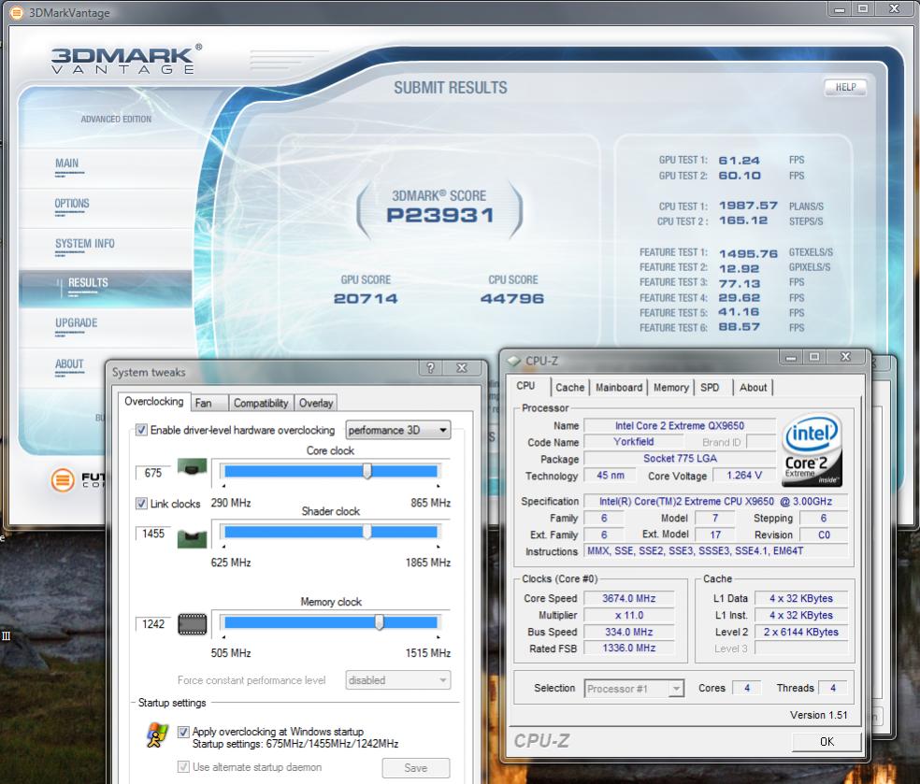The width and height of the screenshot is (920, 784).
Task: Switch to the Overlay tab
Action: 316,403
